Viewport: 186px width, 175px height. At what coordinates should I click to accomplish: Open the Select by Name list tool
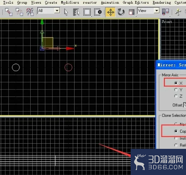click(76, 12)
